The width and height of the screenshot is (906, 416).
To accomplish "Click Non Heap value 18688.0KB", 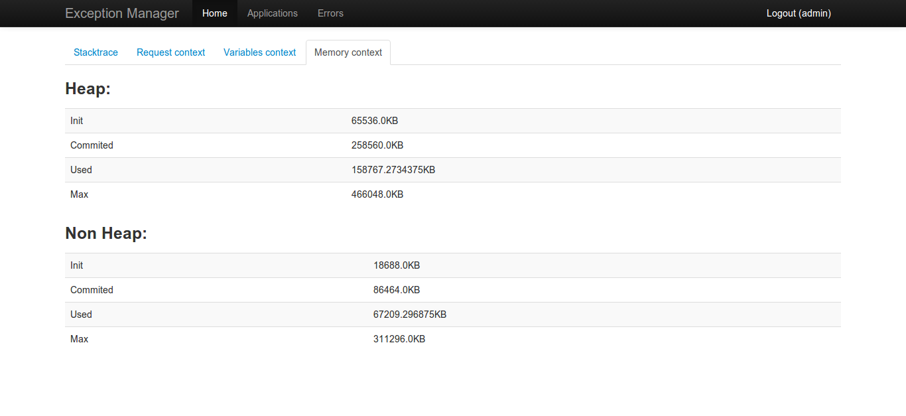I will [x=397, y=265].
